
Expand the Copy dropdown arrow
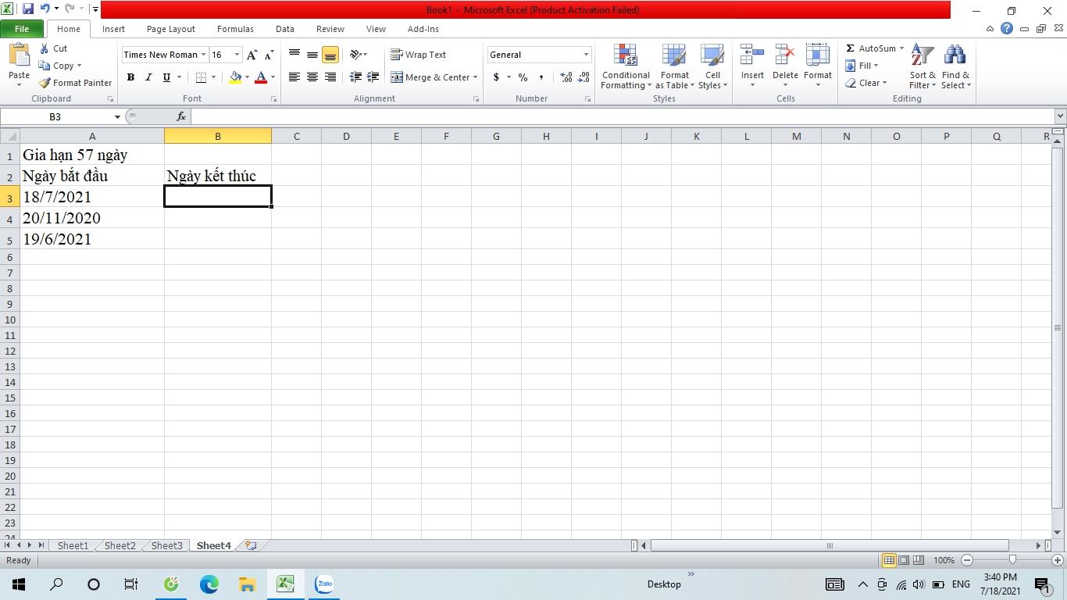(x=79, y=66)
